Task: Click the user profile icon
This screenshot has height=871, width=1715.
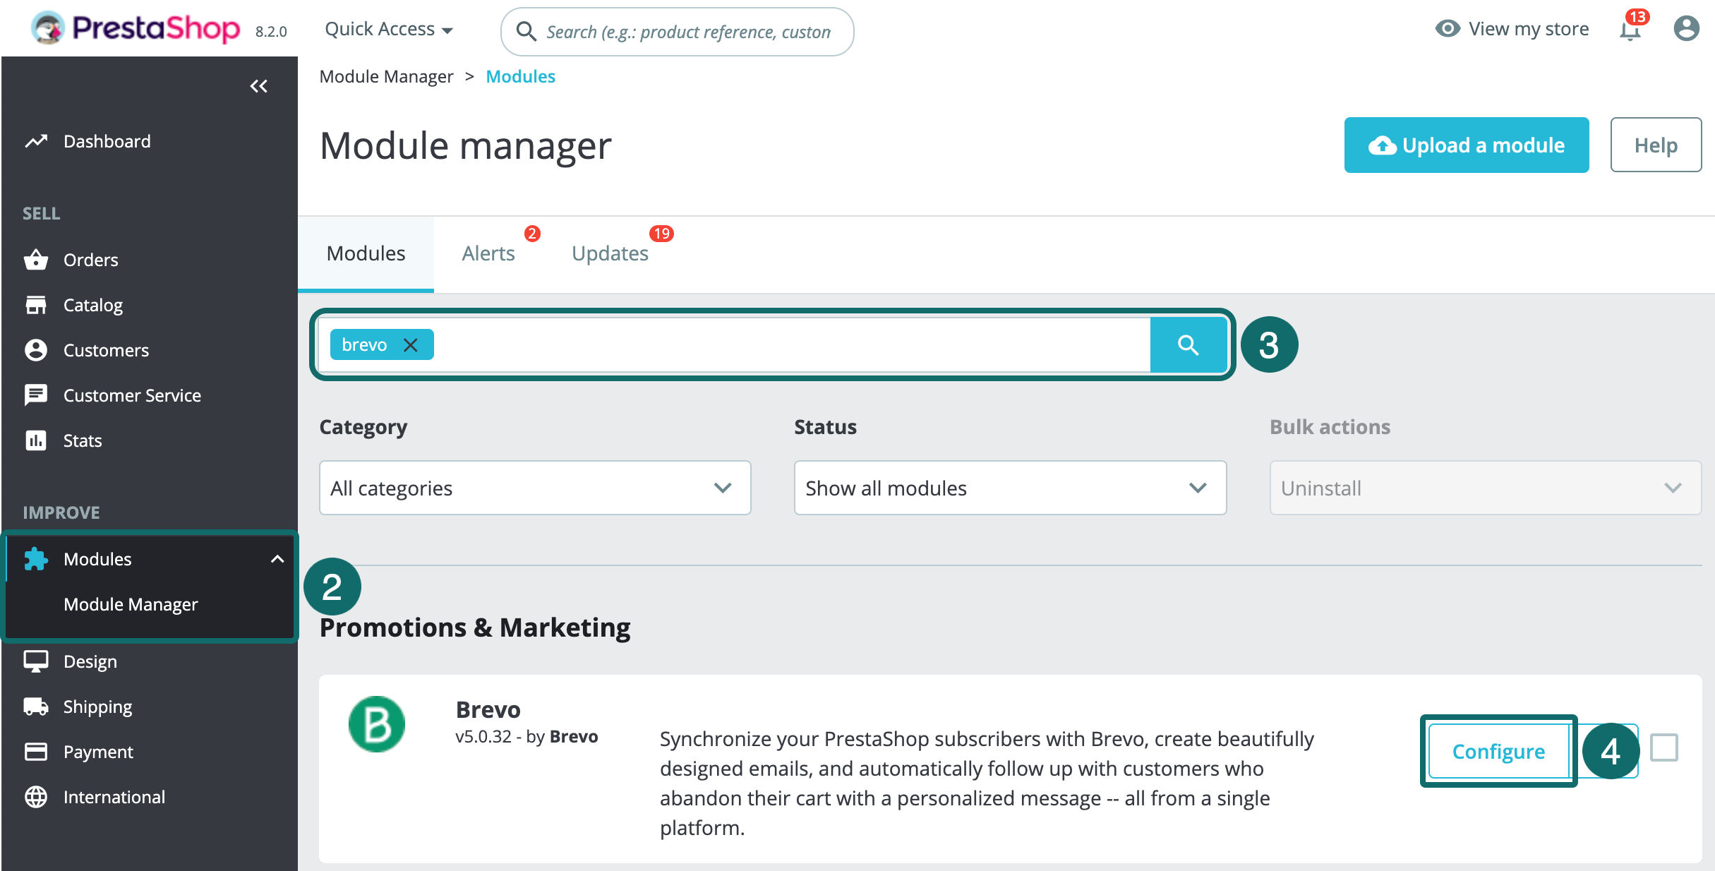Action: pos(1687,29)
